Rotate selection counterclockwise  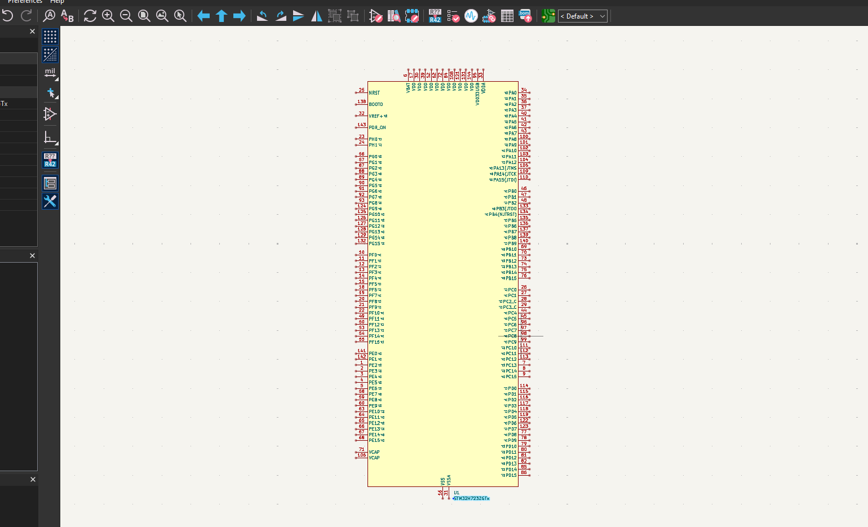262,16
